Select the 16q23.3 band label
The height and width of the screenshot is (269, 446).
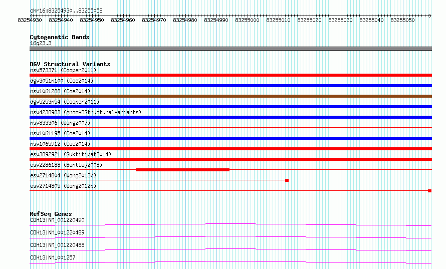click(x=41, y=43)
